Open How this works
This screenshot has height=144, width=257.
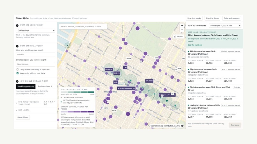tap(194, 18)
